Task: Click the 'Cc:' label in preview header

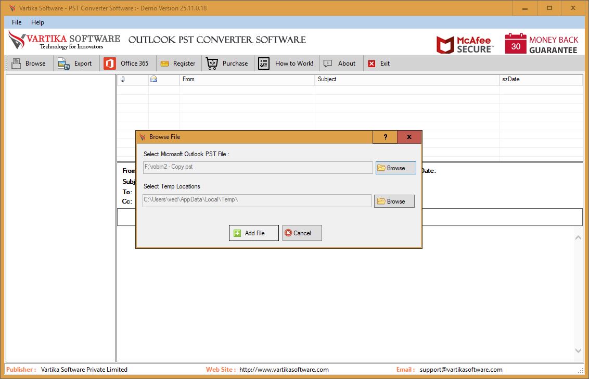Action: 127,201
